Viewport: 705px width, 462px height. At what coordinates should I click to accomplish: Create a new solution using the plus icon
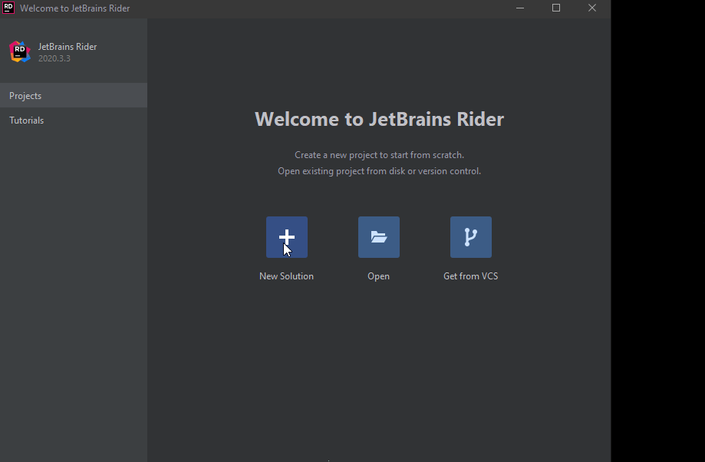pos(286,236)
